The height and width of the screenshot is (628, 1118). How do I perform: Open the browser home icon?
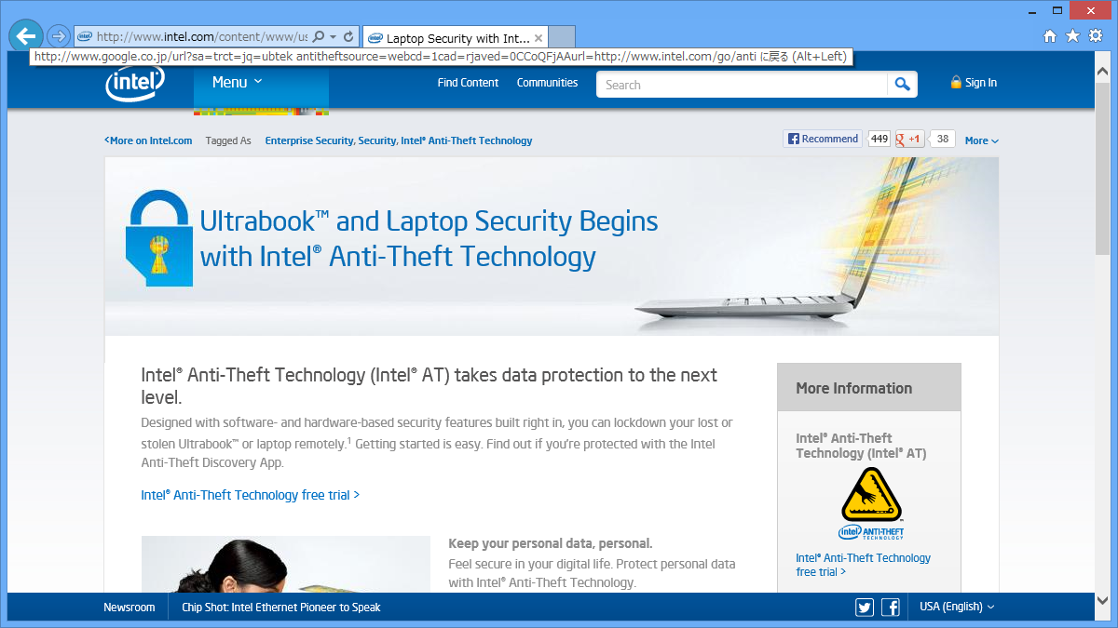tap(1050, 36)
